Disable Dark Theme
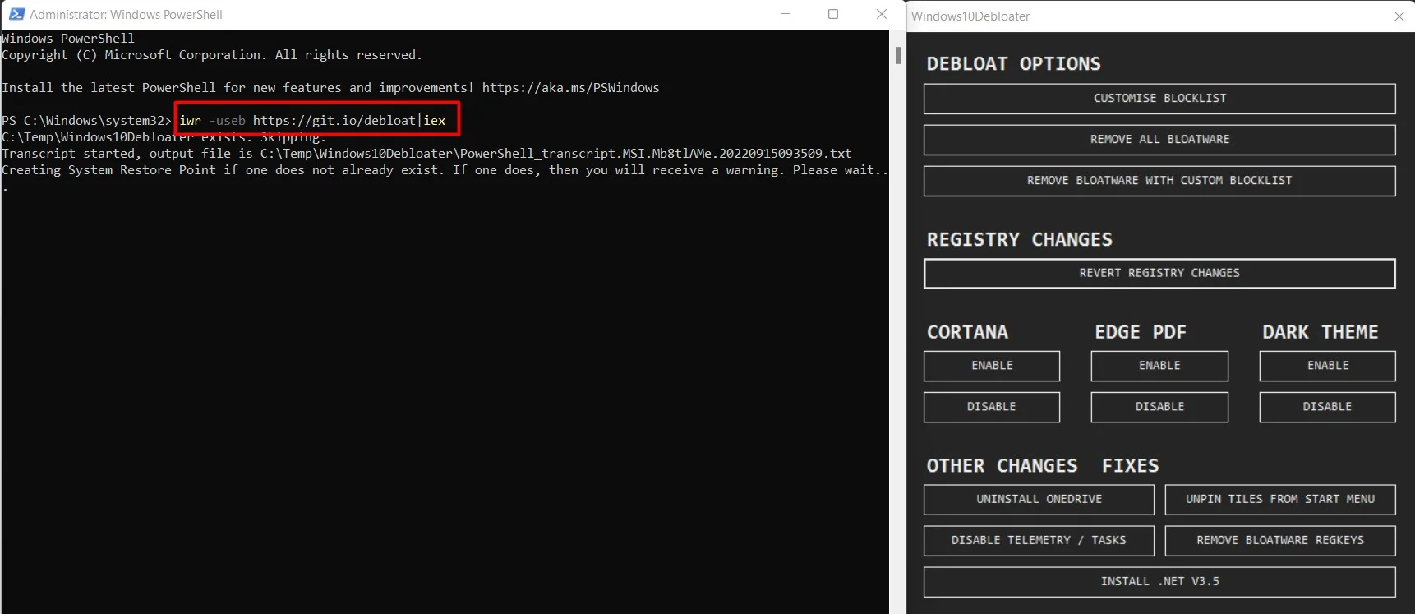This screenshot has height=614, width=1415. point(1327,407)
